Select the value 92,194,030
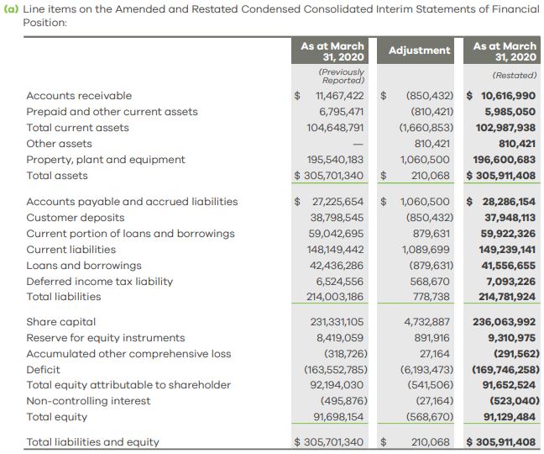This screenshot has width=544, height=454. (337, 385)
